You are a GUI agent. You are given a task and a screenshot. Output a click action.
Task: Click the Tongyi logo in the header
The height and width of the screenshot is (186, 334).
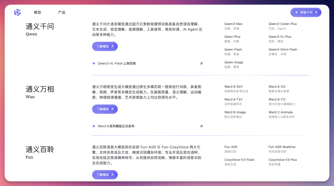(17, 12)
